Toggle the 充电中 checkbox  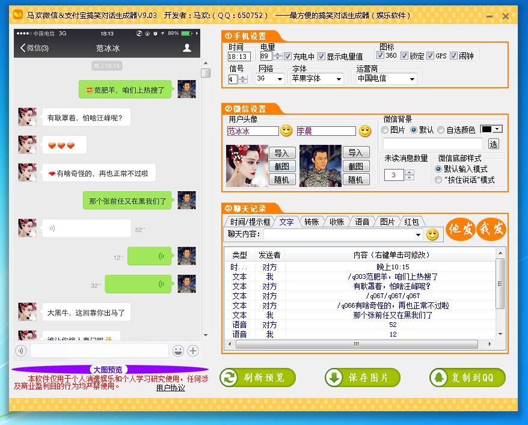click(288, 57)
